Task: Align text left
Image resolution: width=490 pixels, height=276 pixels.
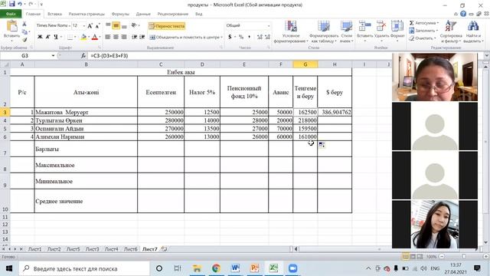Action: [108, 37]
